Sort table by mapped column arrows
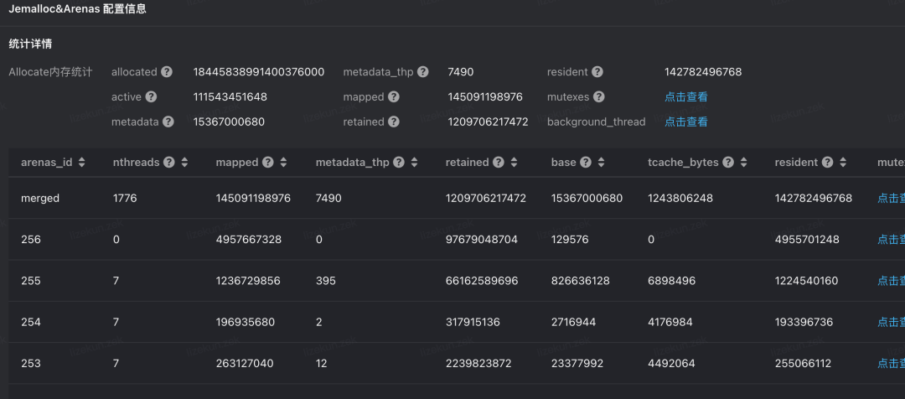The height and width of the screenshot is (399, 905). [283, 163]
